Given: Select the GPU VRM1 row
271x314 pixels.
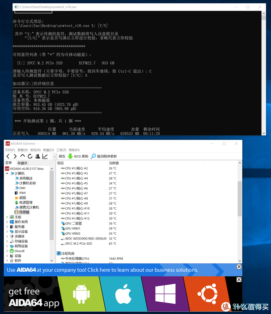Looking at the screenshot, I should [147, 228].
